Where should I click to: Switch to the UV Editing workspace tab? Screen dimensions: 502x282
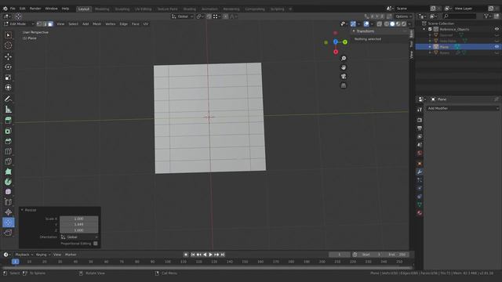pos(143,9)
